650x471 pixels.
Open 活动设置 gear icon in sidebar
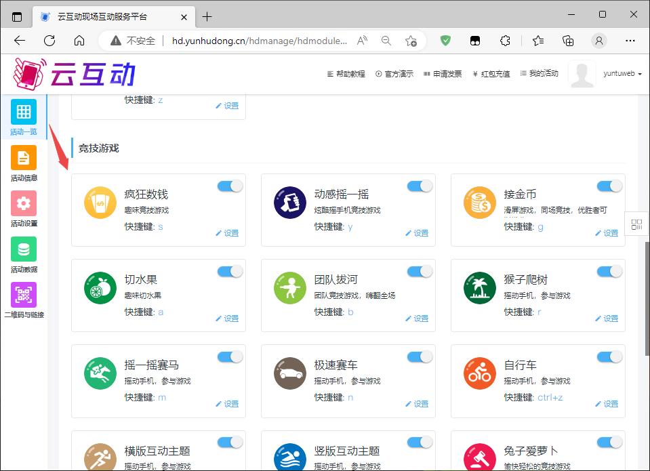click(24, 203)
